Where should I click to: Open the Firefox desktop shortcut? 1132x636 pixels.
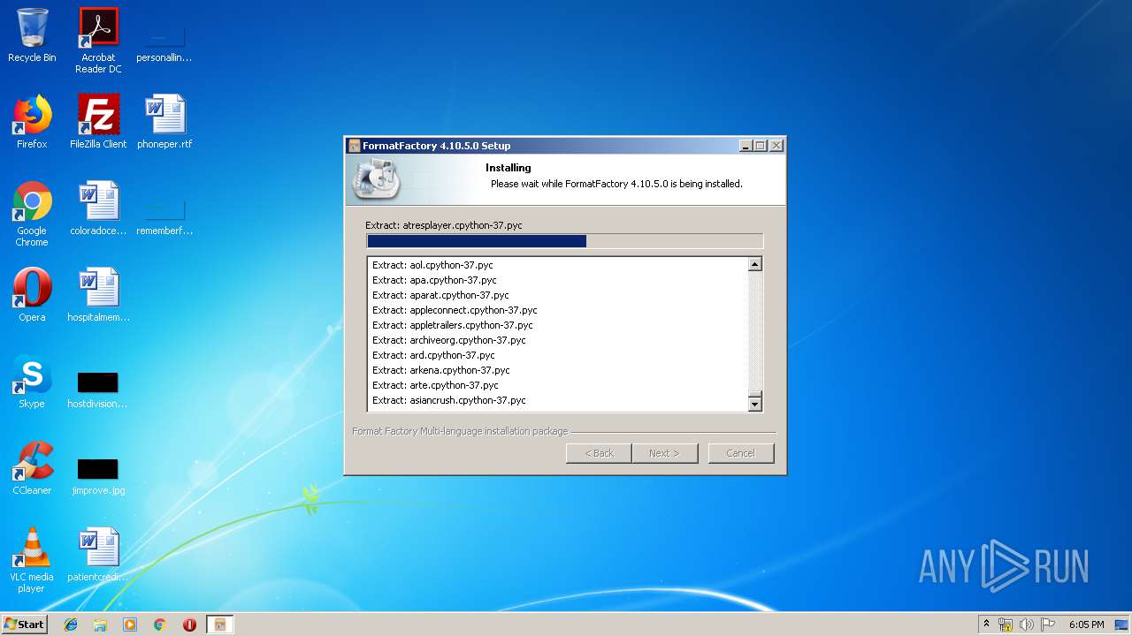(x=32, y=122)
